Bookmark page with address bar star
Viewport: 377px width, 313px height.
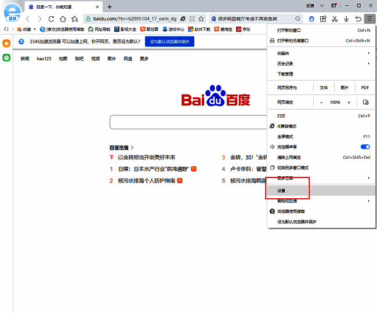[x=201, y=19]
